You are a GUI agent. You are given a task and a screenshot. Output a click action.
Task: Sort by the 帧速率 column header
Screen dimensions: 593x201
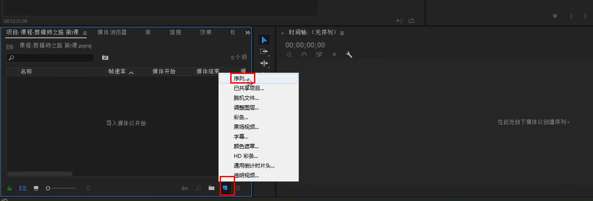(117, 72)
